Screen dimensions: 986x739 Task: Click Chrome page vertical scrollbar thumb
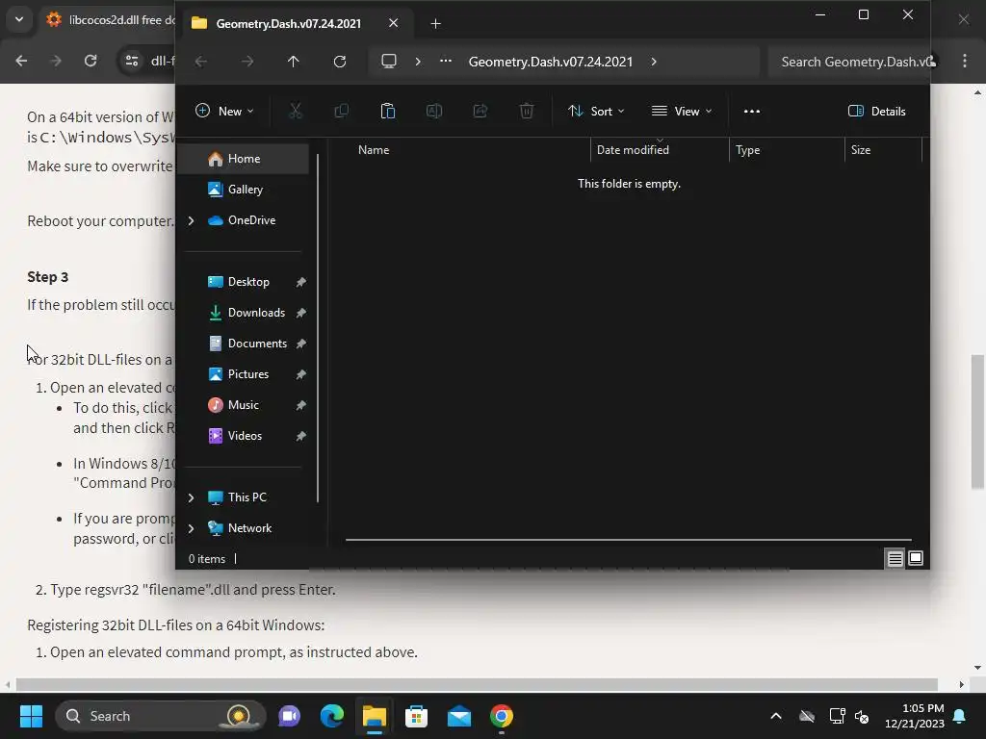(x=977, y=421)
